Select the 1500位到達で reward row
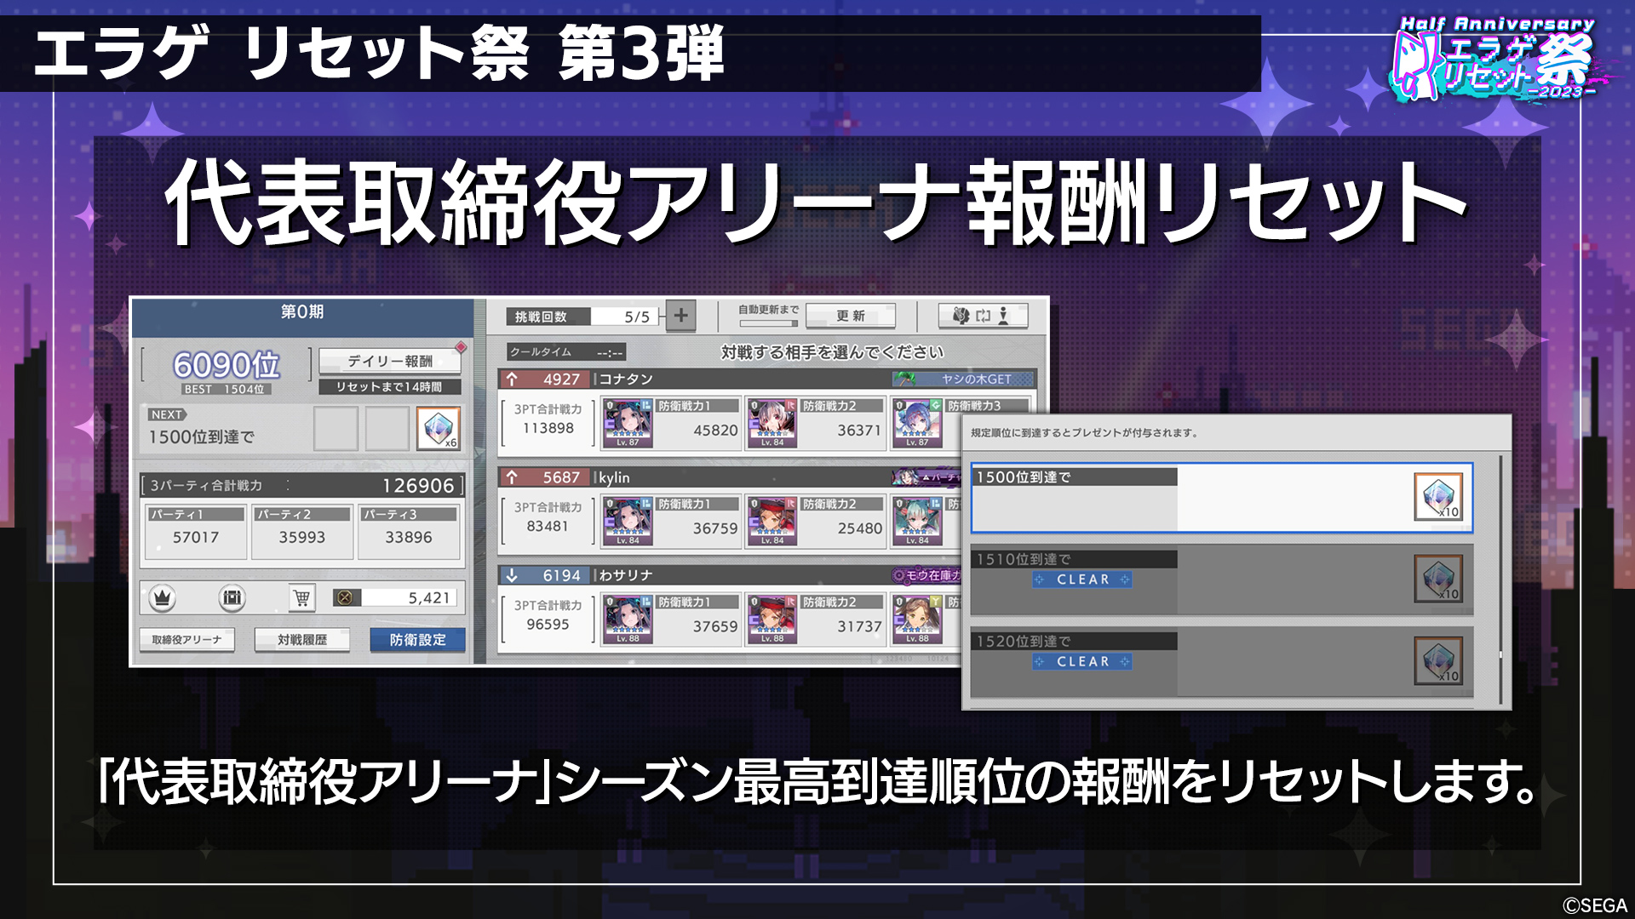 coord(1221,499)
